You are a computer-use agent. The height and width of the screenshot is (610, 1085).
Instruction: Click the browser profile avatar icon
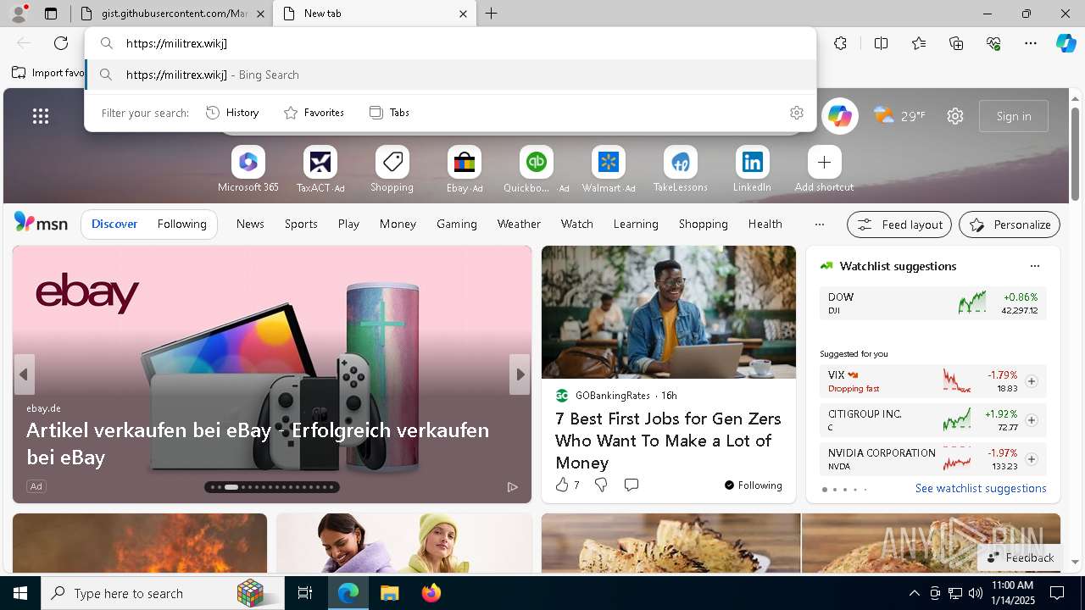point(19,13)
